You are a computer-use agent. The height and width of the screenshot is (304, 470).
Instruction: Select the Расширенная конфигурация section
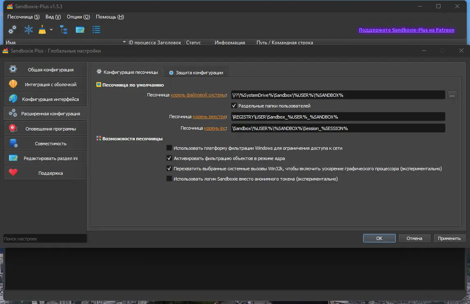tap(45, 114)
